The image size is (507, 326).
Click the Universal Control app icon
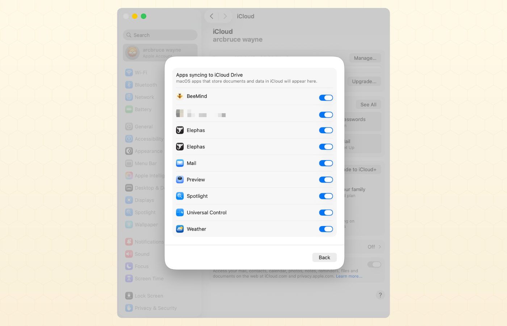pyautogui.click(x=180, y=213)
